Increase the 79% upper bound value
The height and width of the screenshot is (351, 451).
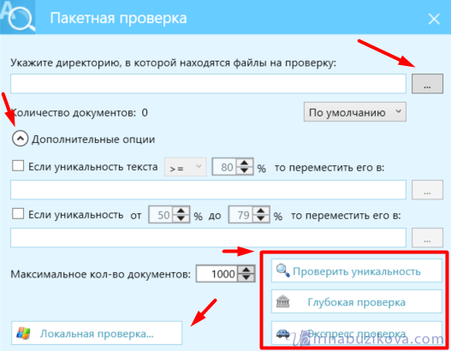click(x=261, y=211)
